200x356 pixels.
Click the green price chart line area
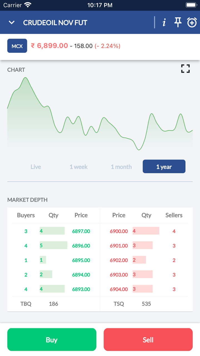pos(100,122)
